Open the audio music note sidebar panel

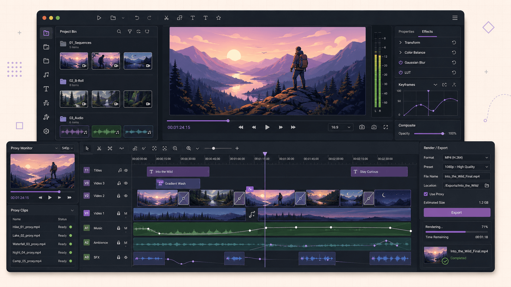[x=46, y=75]
